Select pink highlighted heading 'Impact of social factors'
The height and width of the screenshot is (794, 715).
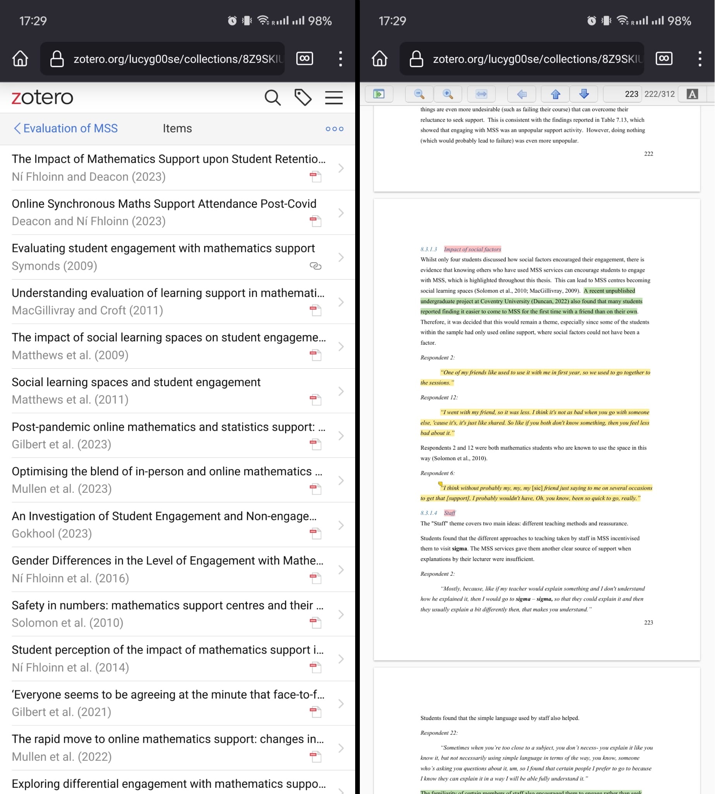[x=473, y=249]
